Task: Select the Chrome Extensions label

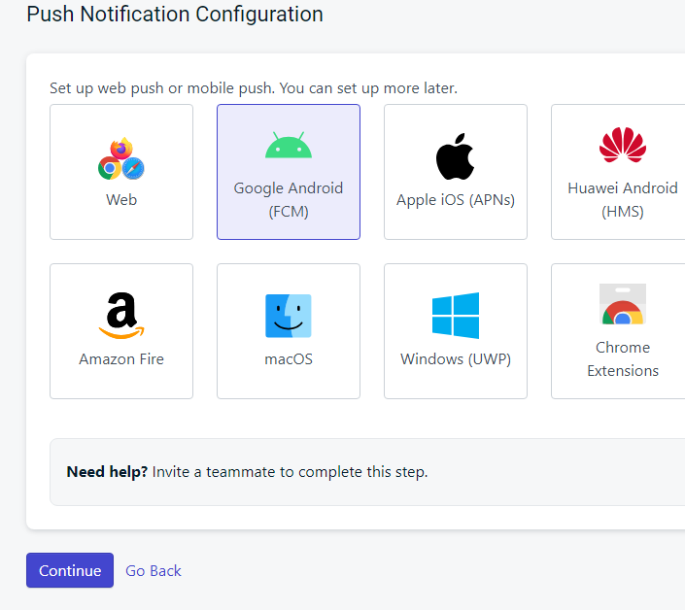Action: (x=623, y=359)
